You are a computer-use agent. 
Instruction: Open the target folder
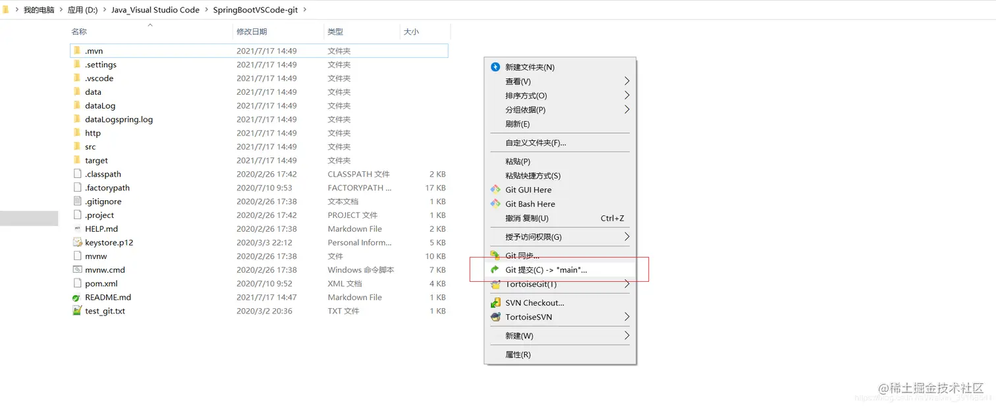(x=96, y=160)
